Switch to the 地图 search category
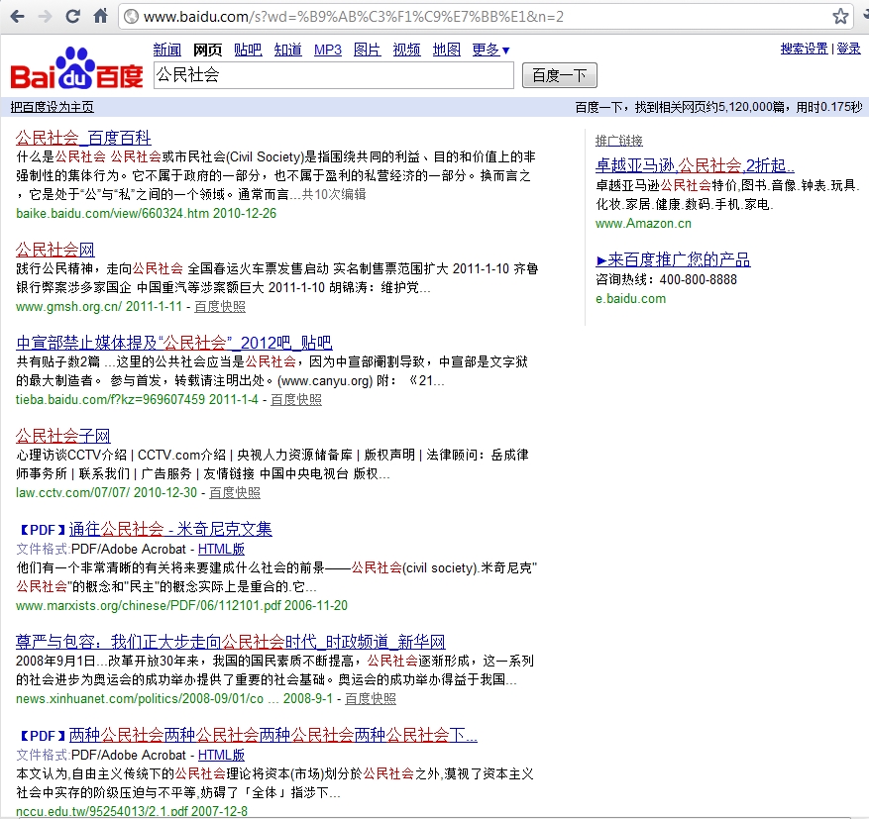The width and height of the screenshot is (869, 819). (446, 50)
